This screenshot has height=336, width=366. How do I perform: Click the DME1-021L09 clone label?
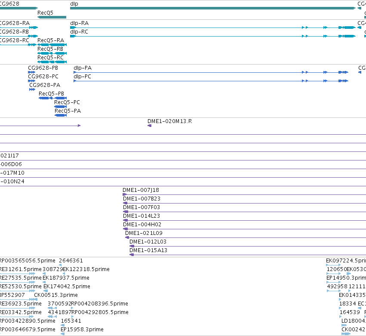pos(144,233)
